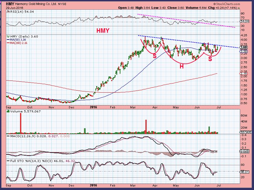Click the 2.16 moving average price tag
254x190 pixels.
coord(244,73)
